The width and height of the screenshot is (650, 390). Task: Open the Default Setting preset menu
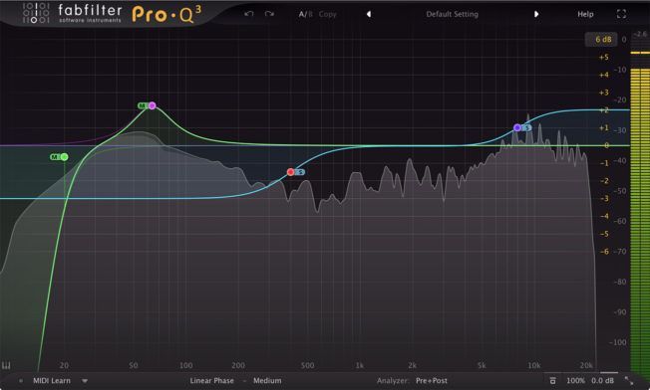click(x=453, y=14)
